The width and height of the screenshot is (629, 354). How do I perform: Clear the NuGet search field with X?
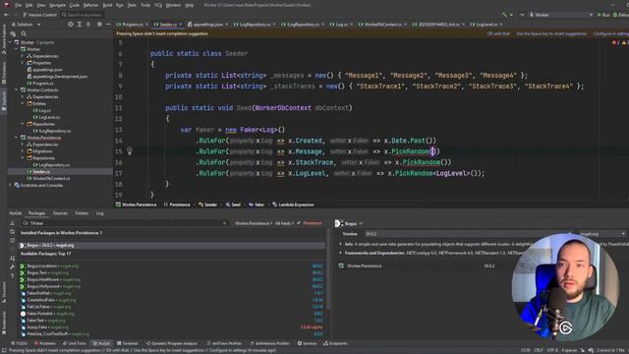[225, 223]
